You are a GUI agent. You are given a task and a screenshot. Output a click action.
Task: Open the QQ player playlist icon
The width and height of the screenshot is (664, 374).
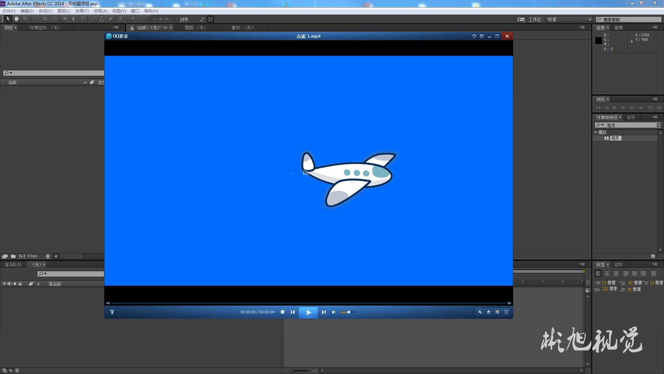[x=506, y=312]
